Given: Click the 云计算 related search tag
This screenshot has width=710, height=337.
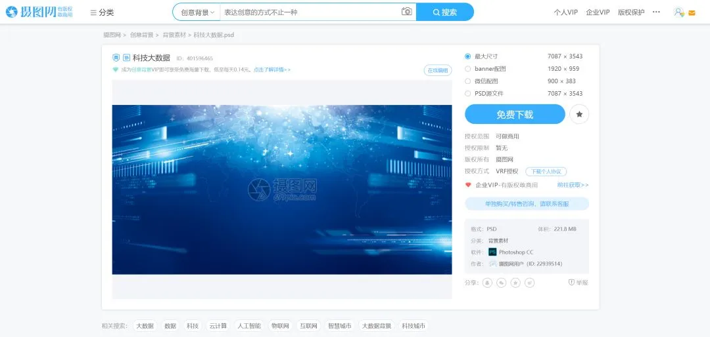Looking at the screenshot, I should coord(218,326).
